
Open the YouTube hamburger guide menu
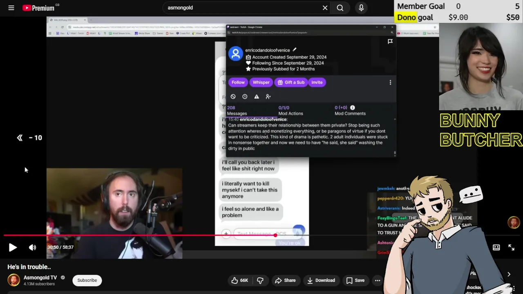tap(11, 8)
